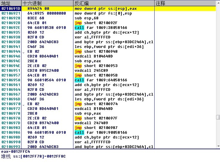Click instruction vxdcall 245C89

(91, 70)
